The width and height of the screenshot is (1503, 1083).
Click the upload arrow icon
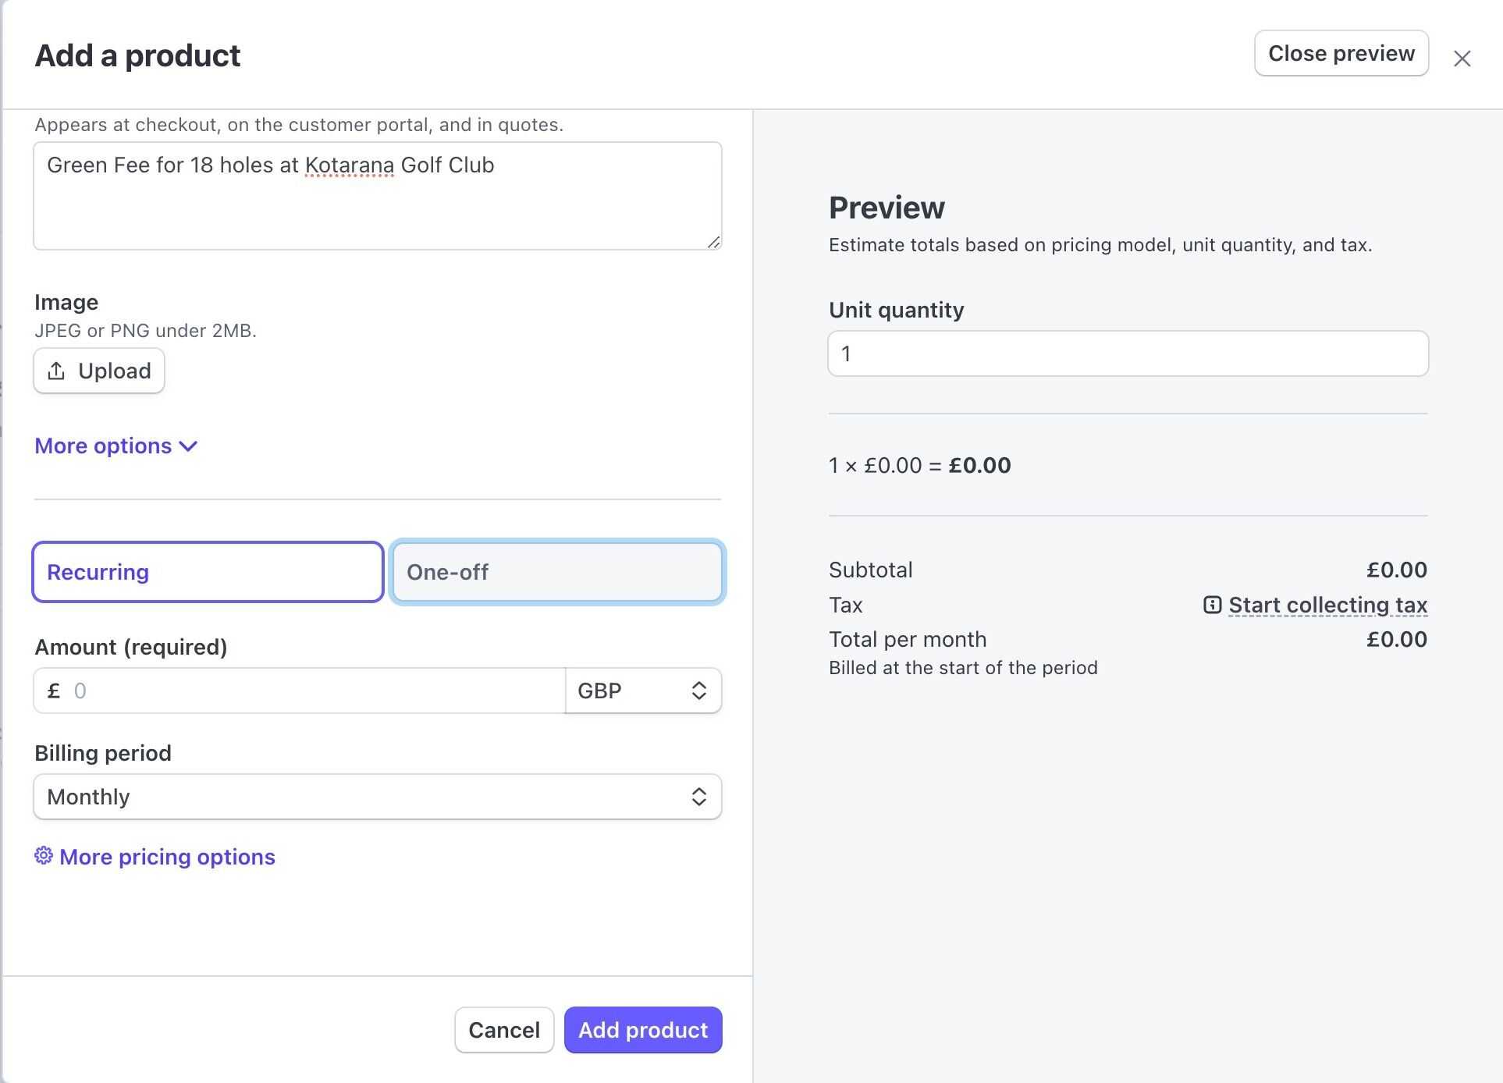point(56,371)
